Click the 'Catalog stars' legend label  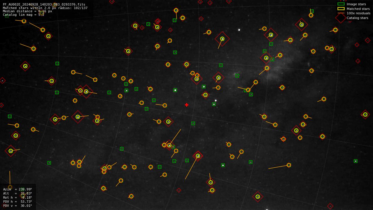357,18
